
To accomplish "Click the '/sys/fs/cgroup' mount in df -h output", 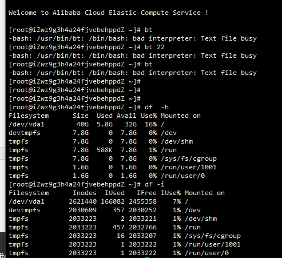I will click(x=189, y=158).
